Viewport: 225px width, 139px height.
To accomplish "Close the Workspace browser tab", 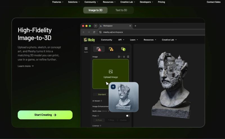I will click(x=130, y=26).
